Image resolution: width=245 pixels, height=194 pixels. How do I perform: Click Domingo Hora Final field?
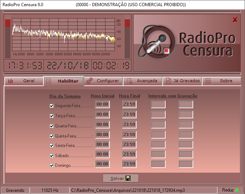click(129, 164)
